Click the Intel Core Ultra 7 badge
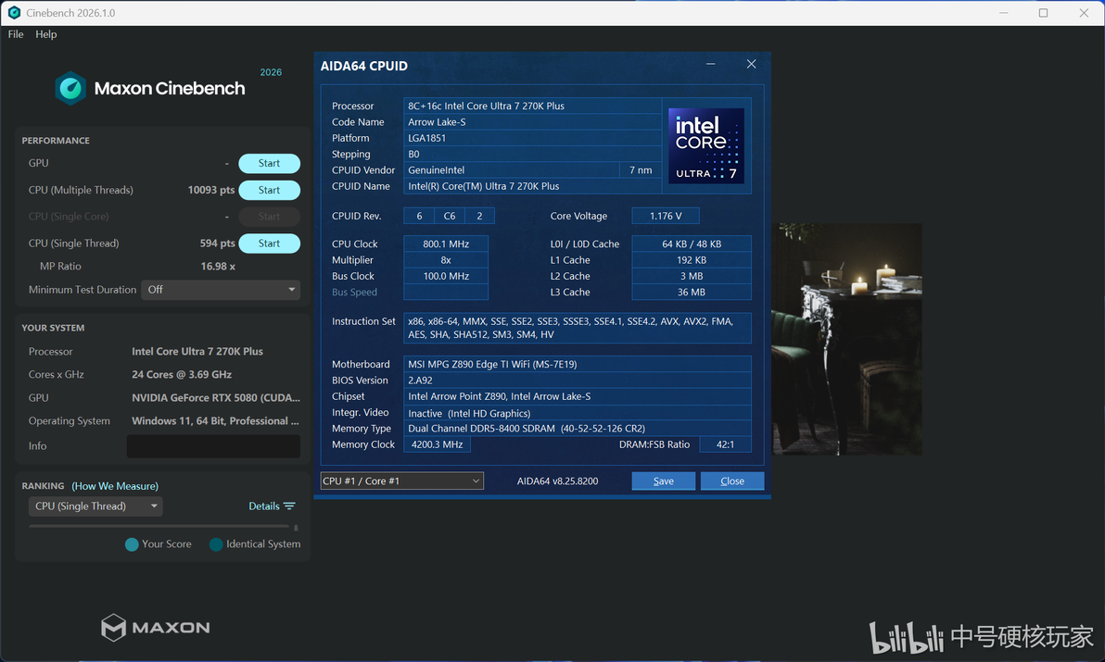Screen dimensions: 1105x662 point(706,146)
